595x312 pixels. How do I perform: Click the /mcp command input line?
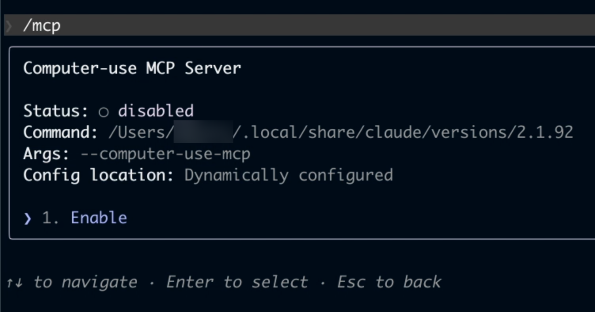299,25
